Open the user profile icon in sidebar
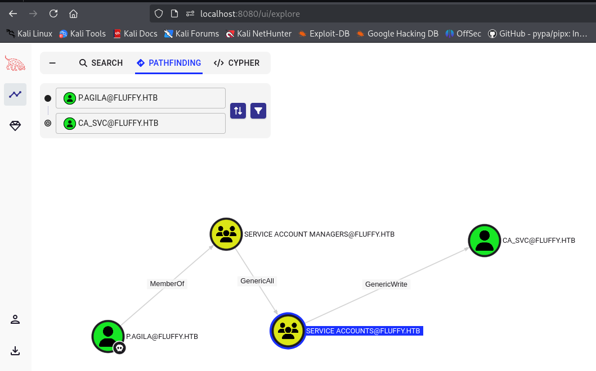This screenshot has height=371, width=596. coord(15,319)
